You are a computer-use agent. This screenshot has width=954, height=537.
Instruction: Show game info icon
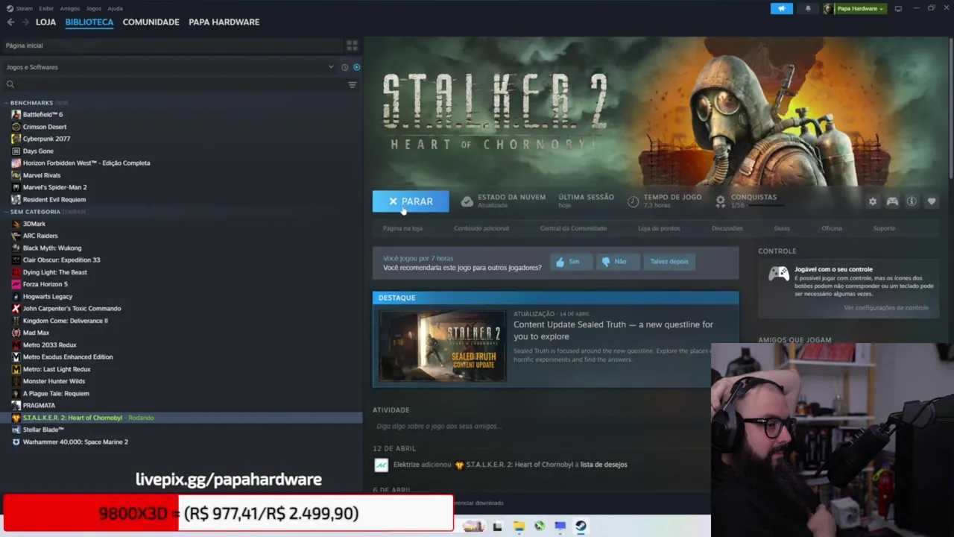tap(912, 201)
